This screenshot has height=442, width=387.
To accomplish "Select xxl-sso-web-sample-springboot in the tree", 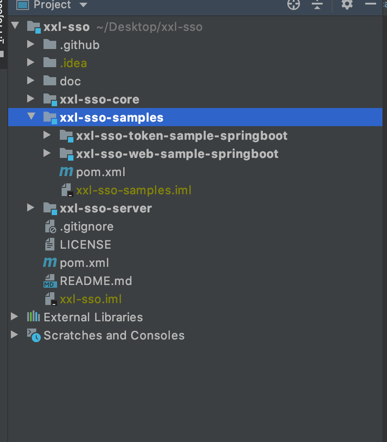I will pos(177,154).
